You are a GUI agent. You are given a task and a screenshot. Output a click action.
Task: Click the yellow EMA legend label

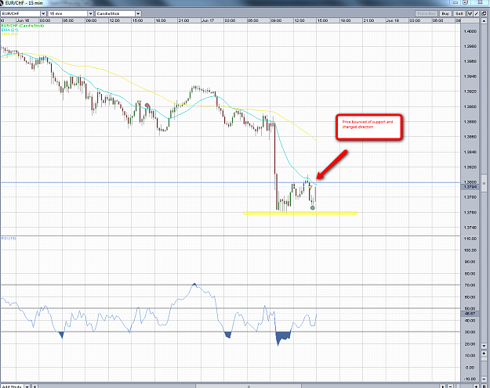point(9,34)
